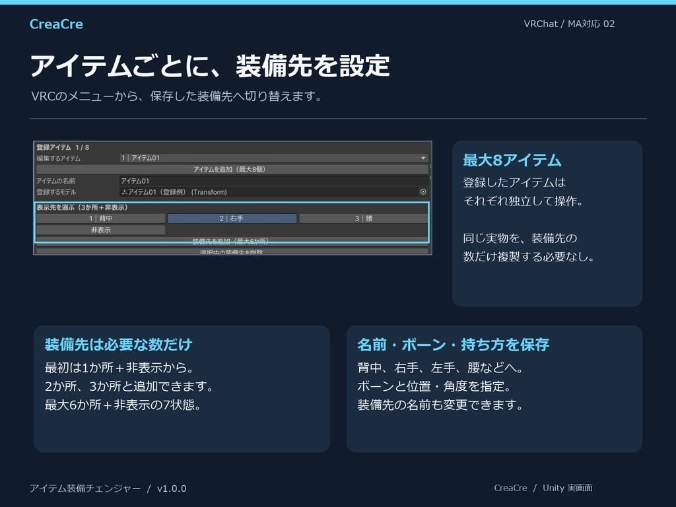Viewport: 676px width, 507px height.
Task: Click the VRChat / MA対応 02 text
Action: coord(569,24)
